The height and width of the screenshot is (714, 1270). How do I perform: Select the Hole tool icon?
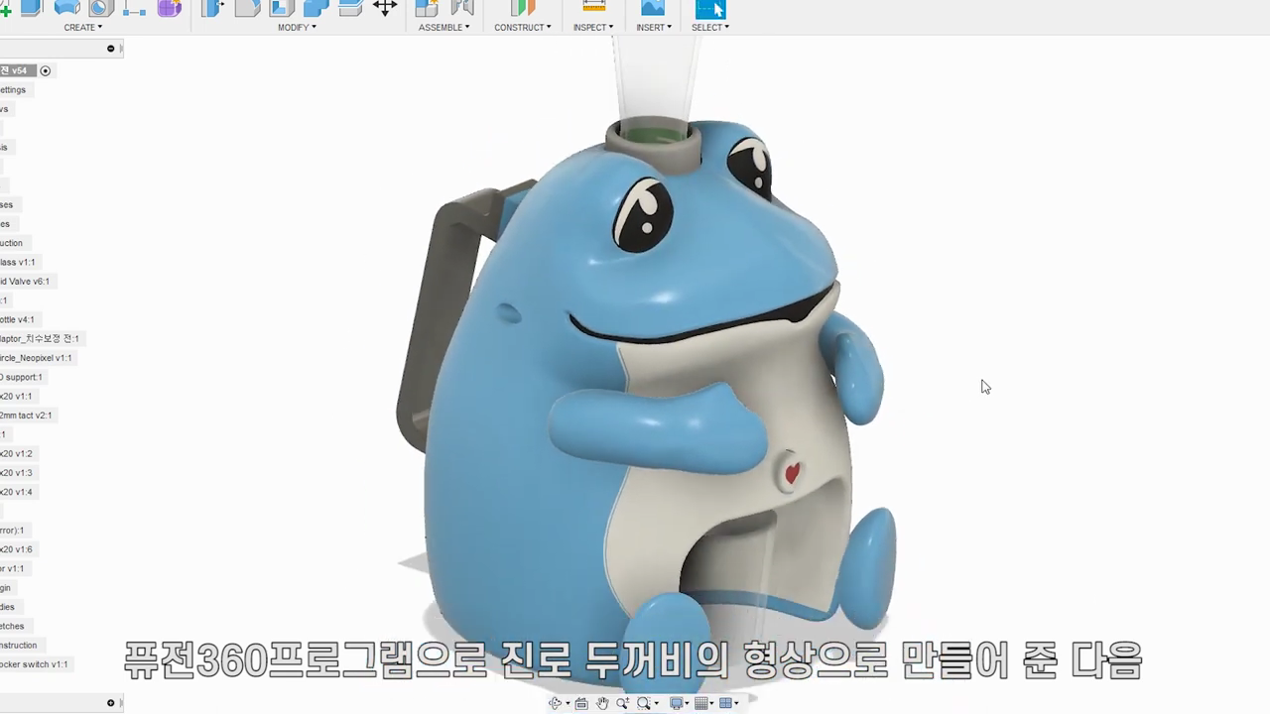101,8
